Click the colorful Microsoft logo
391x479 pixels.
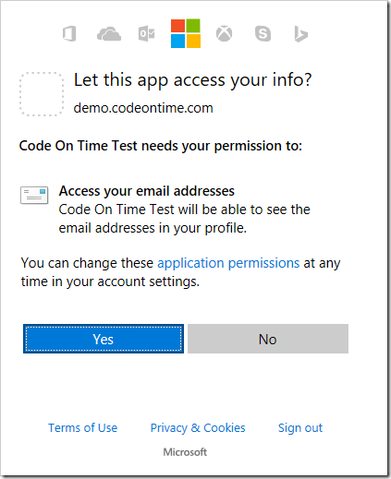[186, 33]
